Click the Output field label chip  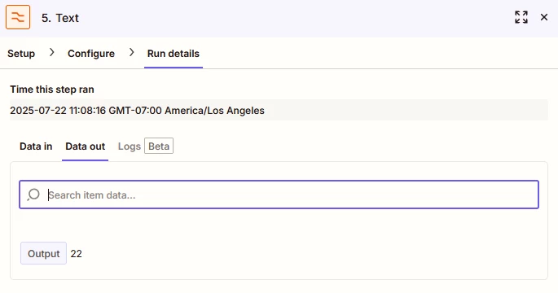43,253
